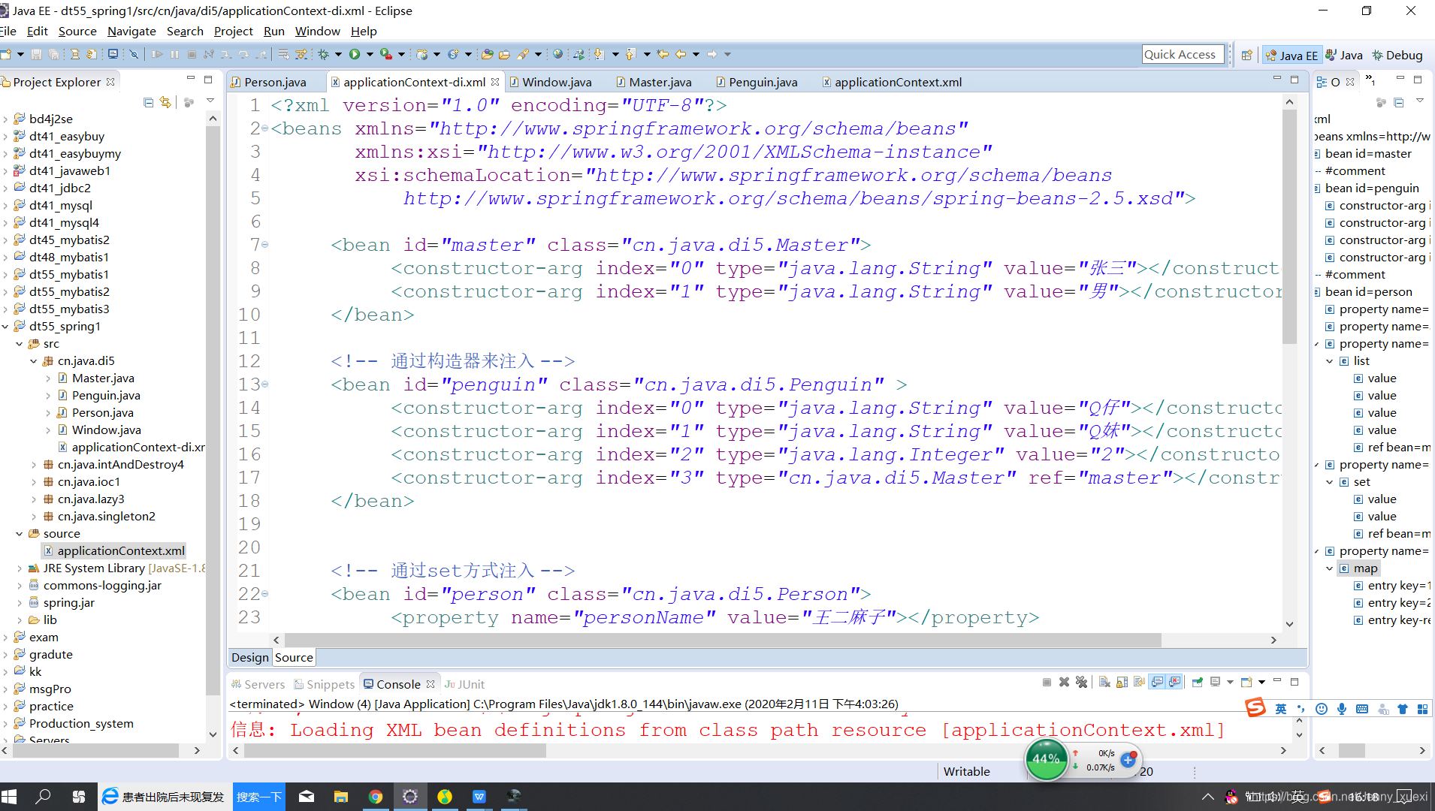Collapse the cn.java.di5 package
Screen dimensions: 1435x811
(34, 360)
